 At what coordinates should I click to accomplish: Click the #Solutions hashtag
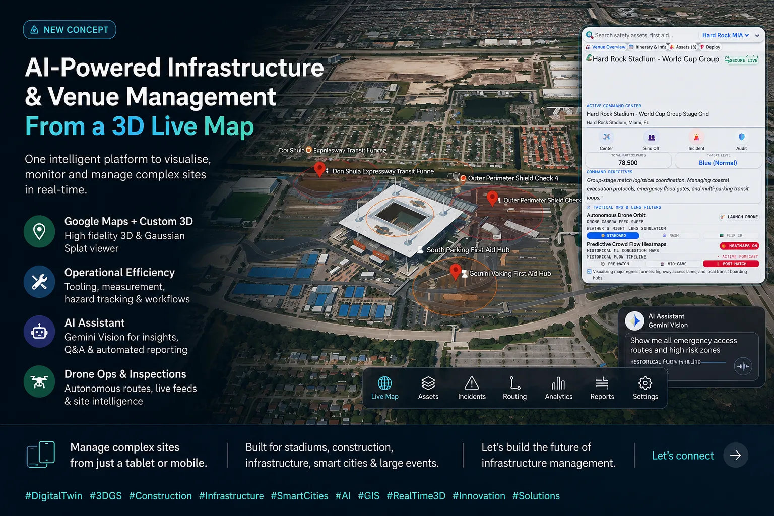tap(536, 496)
